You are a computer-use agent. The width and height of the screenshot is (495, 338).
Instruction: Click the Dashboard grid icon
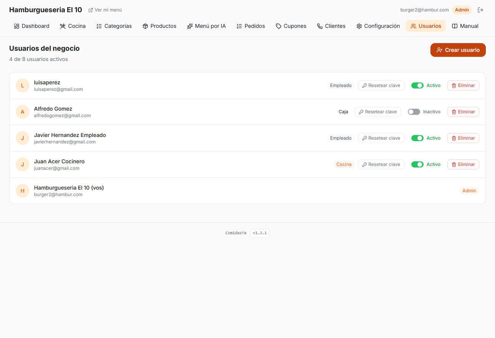click(16, 26)
